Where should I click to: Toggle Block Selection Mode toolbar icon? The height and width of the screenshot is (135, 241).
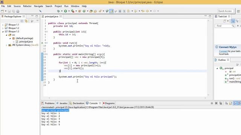[x=120, y=11]
